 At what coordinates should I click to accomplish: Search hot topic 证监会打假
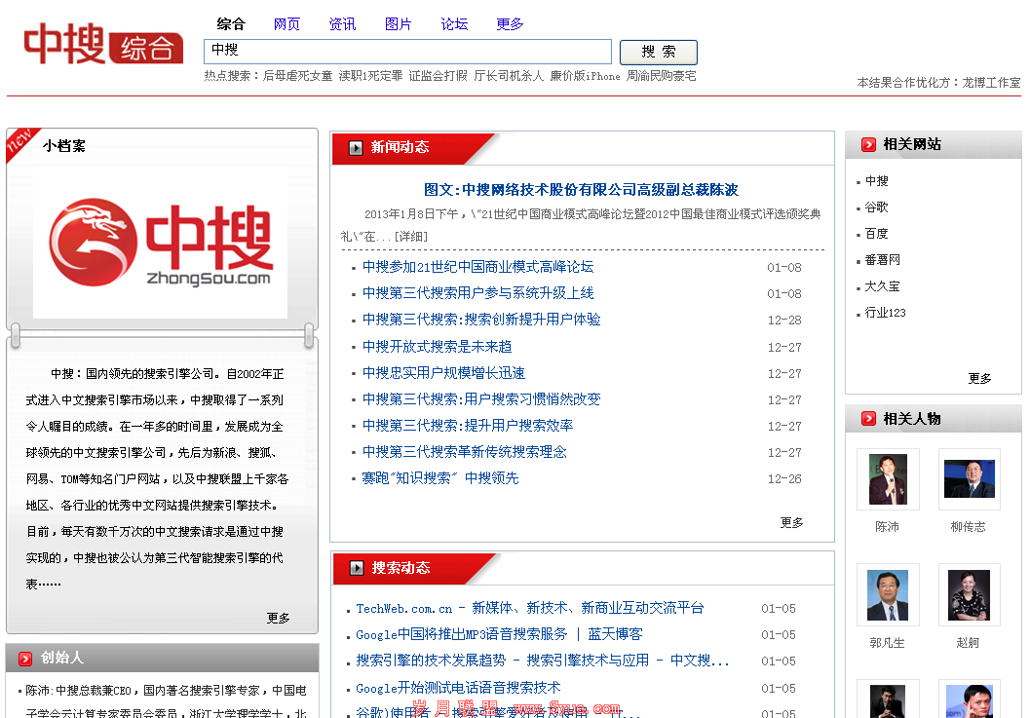[x=439, y=76]
